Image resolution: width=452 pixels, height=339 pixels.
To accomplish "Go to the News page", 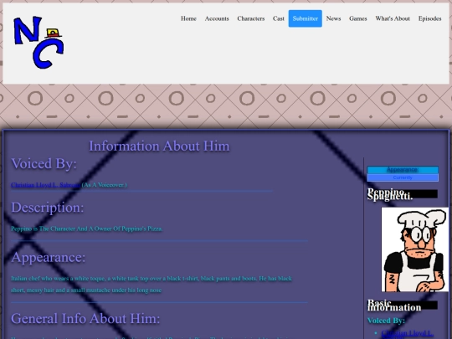I will [x=333, y=18].
